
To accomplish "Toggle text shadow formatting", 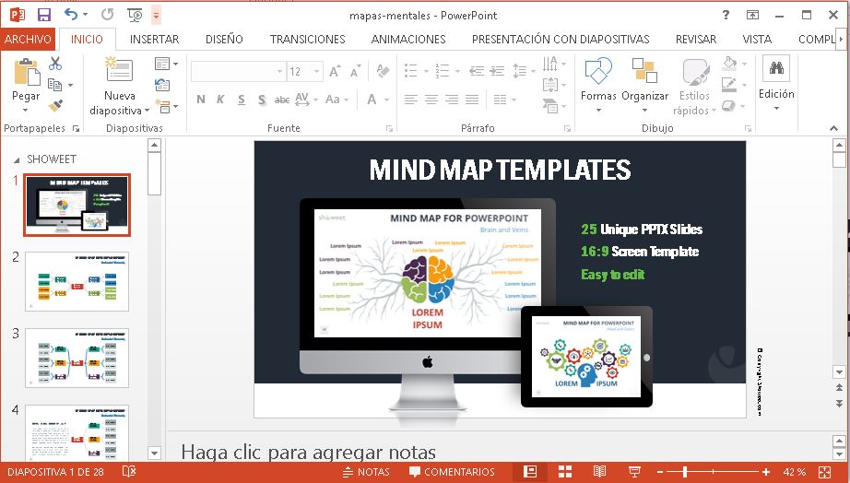I will 262,100.
